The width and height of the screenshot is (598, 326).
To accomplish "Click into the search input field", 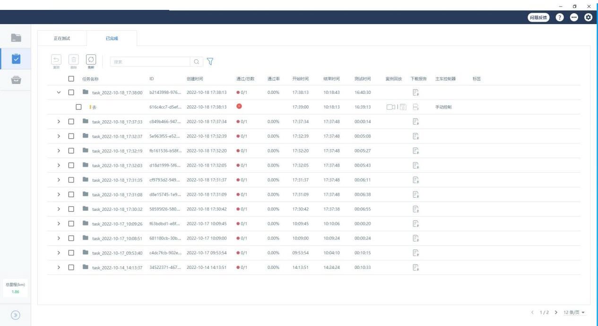I will point(150,62).
